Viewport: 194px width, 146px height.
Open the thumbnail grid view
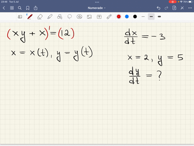12,8
